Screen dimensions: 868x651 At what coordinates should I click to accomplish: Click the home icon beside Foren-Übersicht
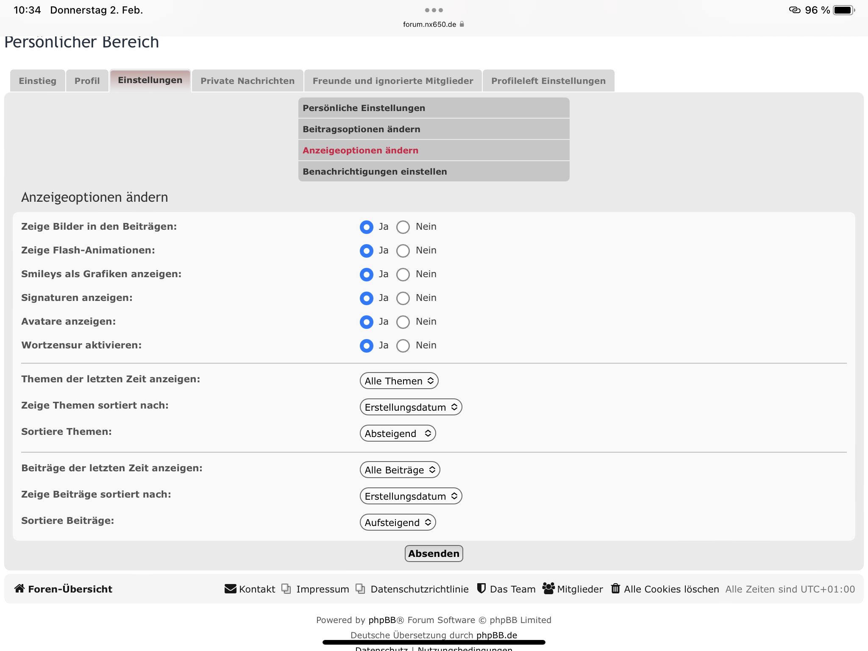coord(19,589)
